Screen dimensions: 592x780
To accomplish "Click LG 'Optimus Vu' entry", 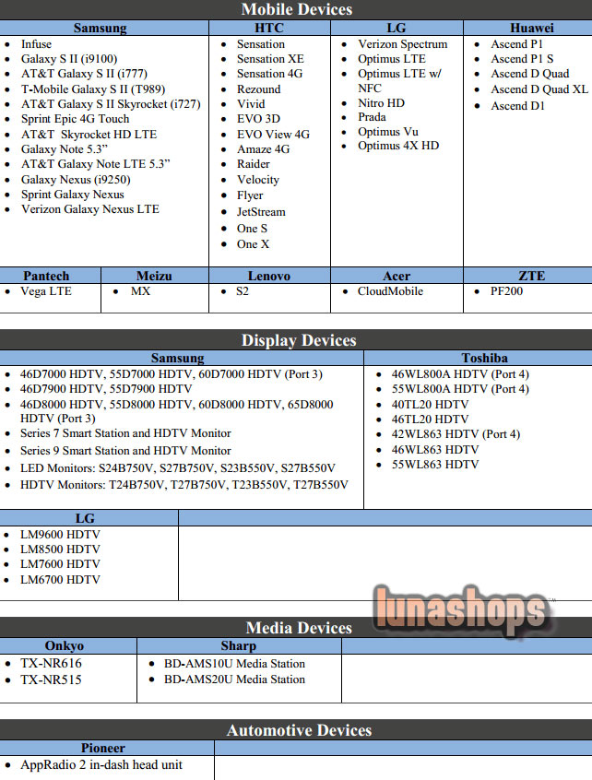I will (388, 132).
